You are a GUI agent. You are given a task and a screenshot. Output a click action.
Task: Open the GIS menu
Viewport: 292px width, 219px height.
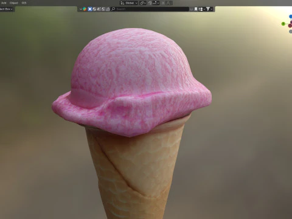click(24, 3)
